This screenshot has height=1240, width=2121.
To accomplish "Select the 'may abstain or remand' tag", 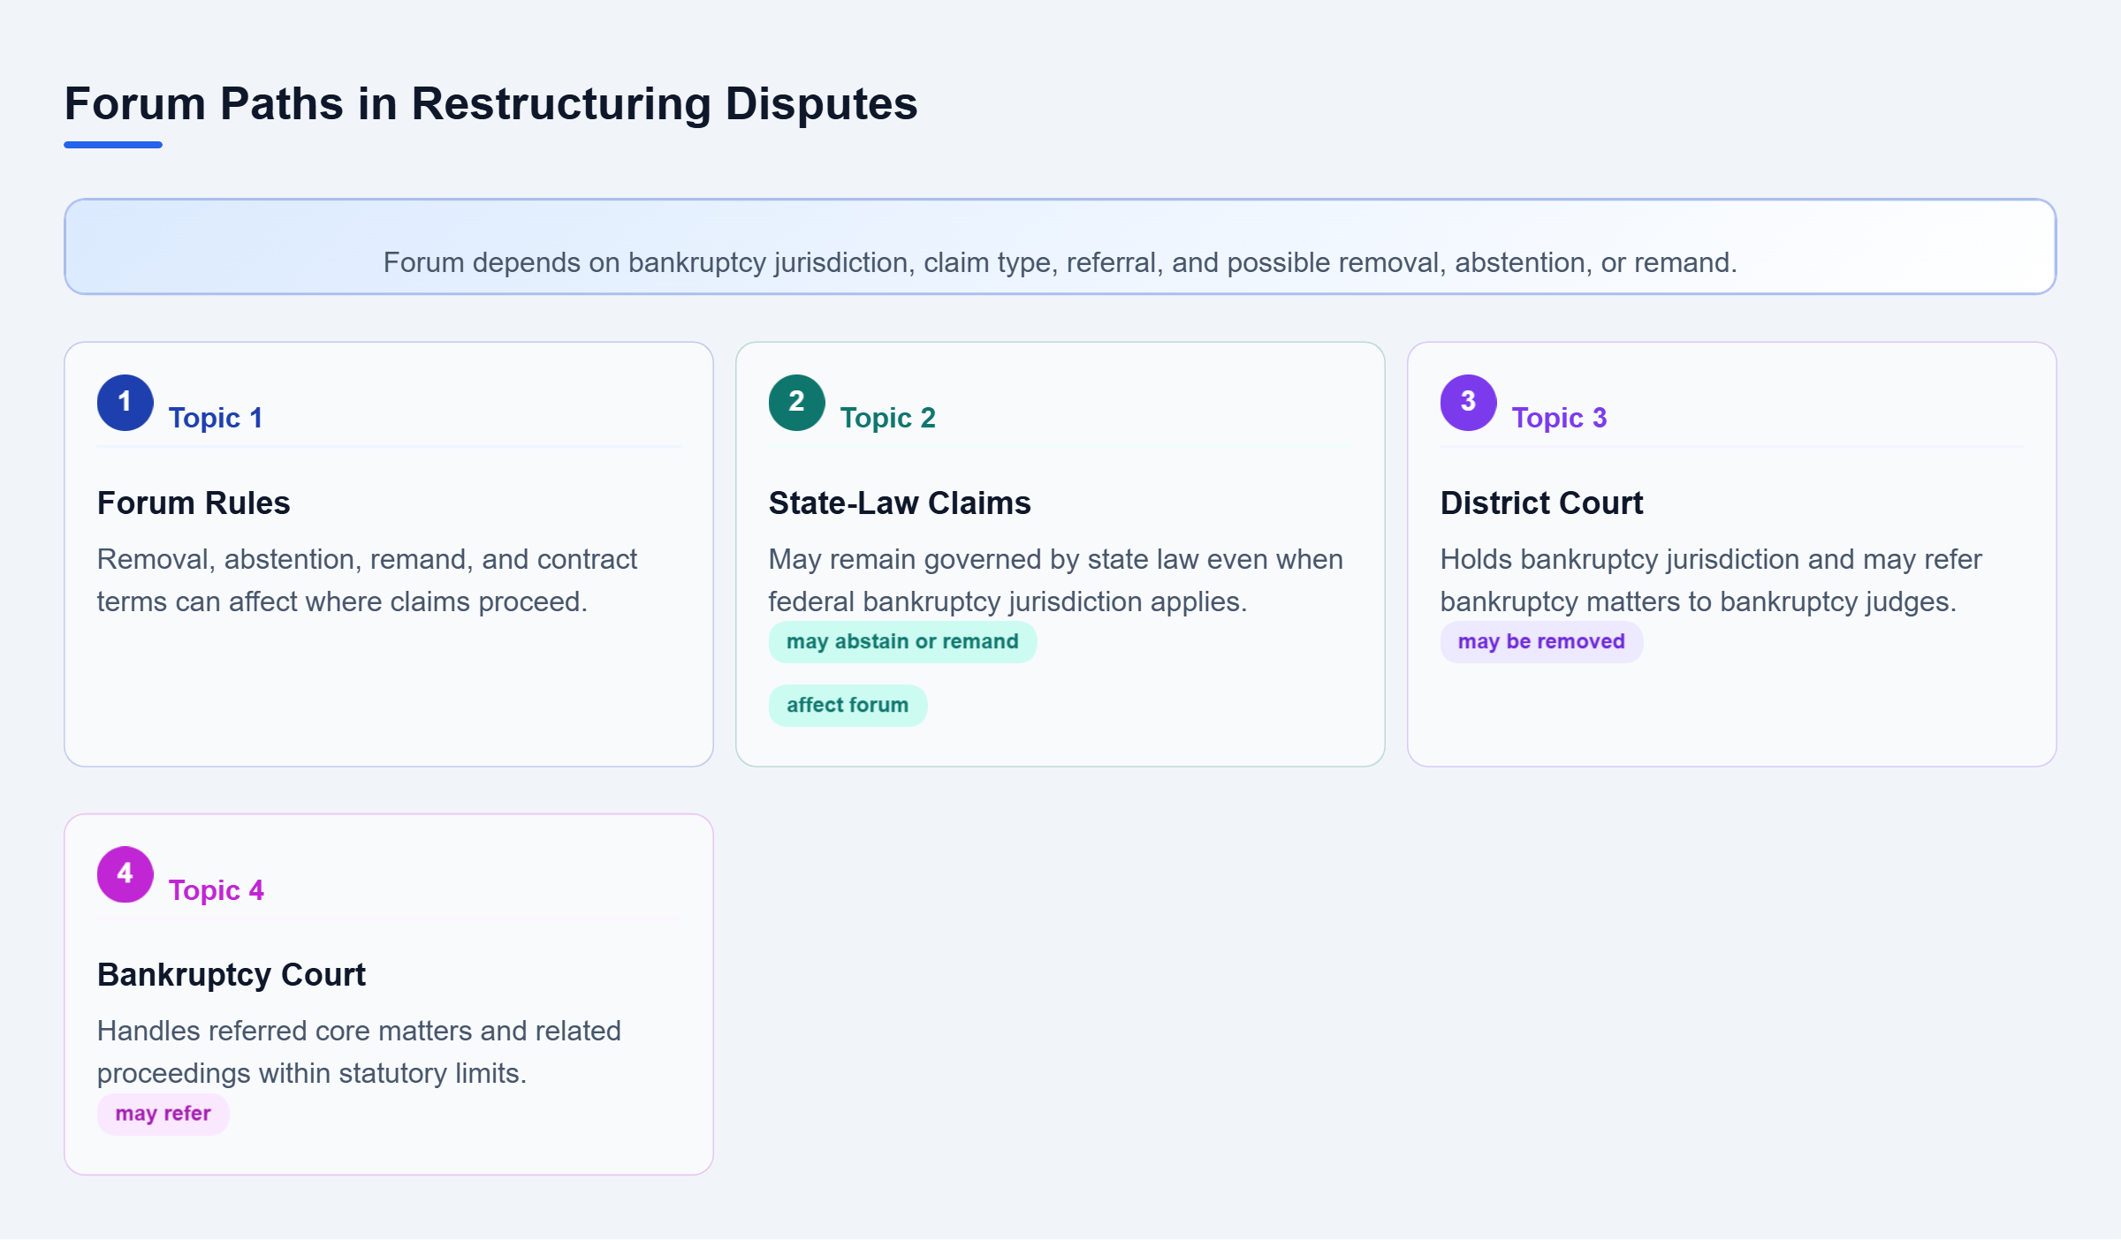I will pos(902,642).
